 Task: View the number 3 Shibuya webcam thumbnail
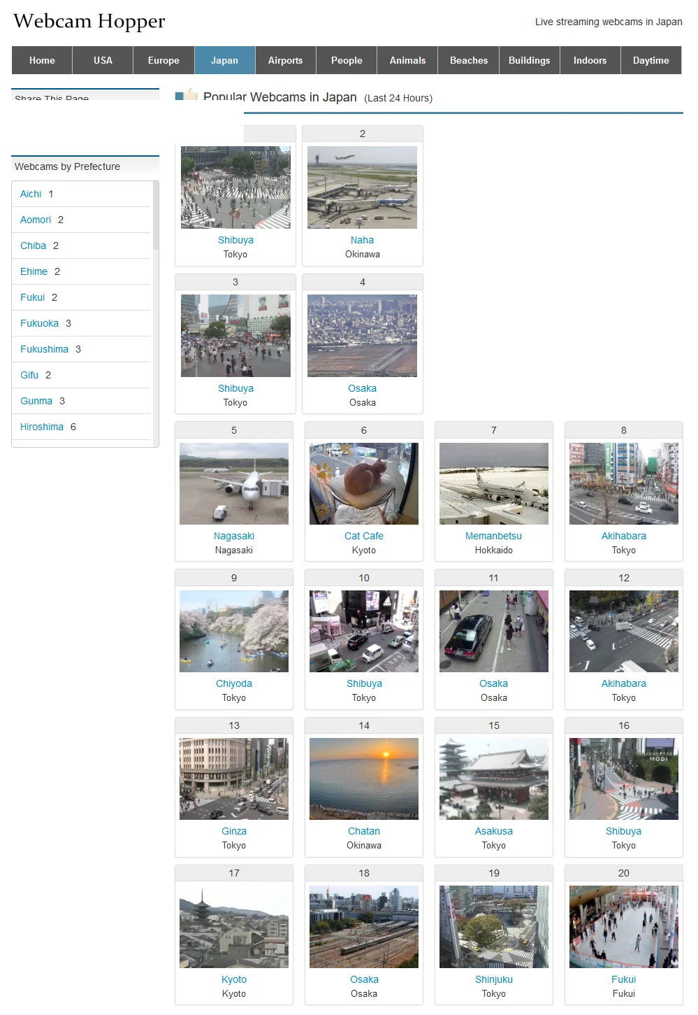tap(235, 336)
